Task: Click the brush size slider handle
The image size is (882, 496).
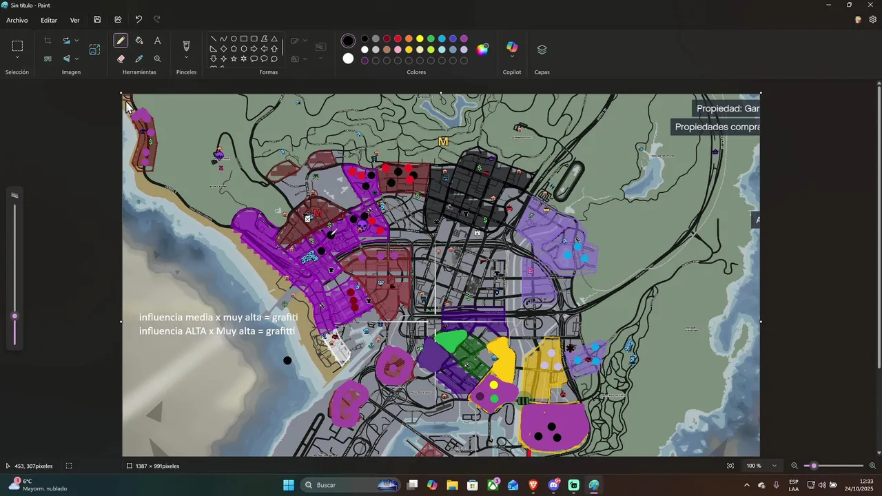Action: point(14,317)
